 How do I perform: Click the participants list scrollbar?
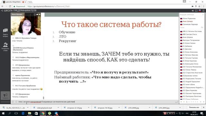205,35
